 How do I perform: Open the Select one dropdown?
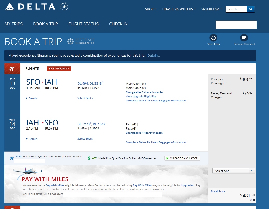click(x=233, y=171)
